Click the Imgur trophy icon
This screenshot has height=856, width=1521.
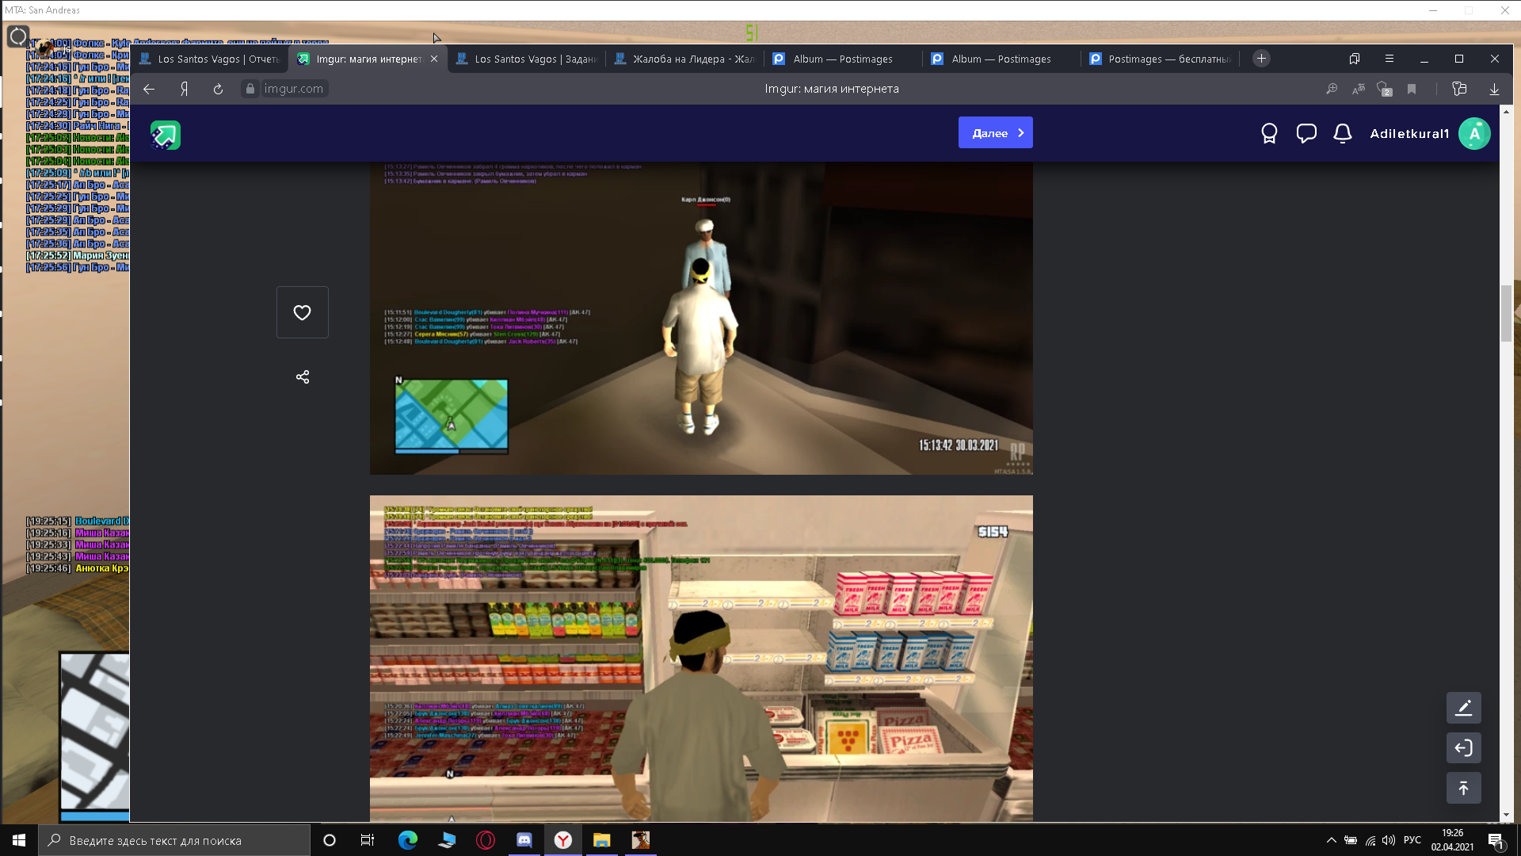(1269, 133)
